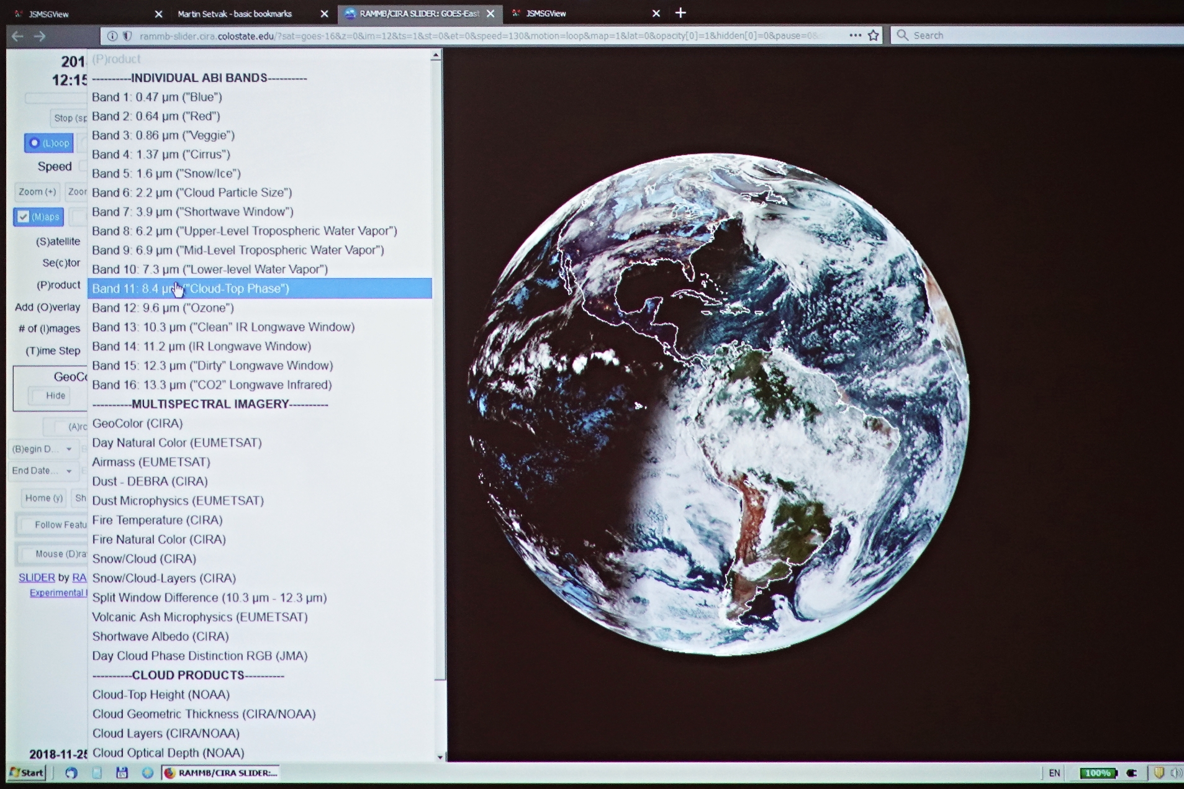This screenshot has height=789, width=1184.
Task: Launch the blue circular quick-launch icon
Action: [x=71, y=772]
